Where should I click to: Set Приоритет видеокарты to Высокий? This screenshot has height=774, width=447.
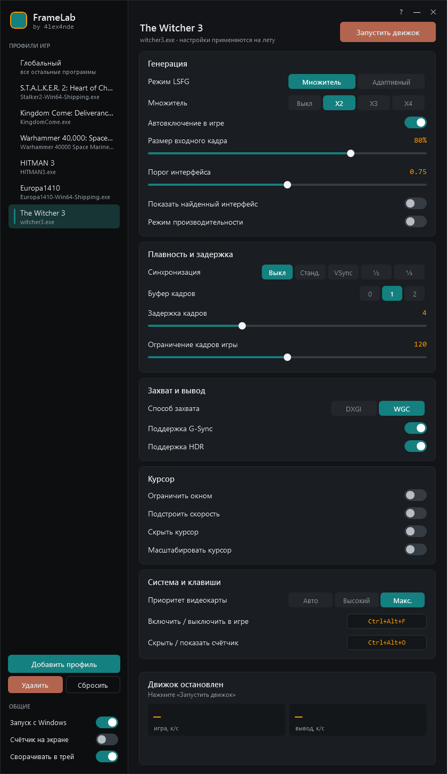click(357, 600)
